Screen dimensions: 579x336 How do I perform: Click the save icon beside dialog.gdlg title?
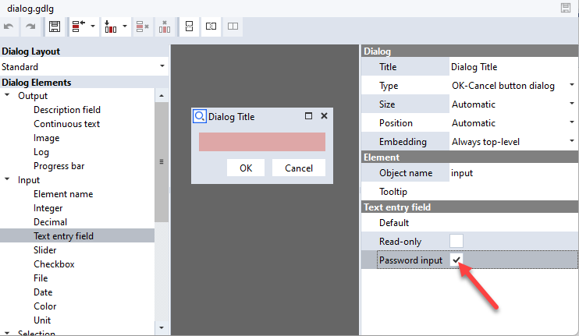coord(566,8)
